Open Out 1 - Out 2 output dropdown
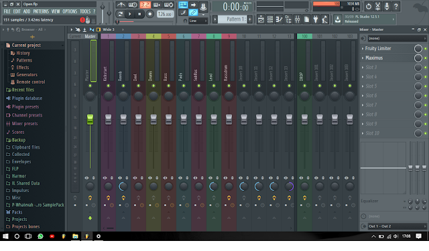The width and height of the screenshot is (429, 251). click(x=397, y=226)
